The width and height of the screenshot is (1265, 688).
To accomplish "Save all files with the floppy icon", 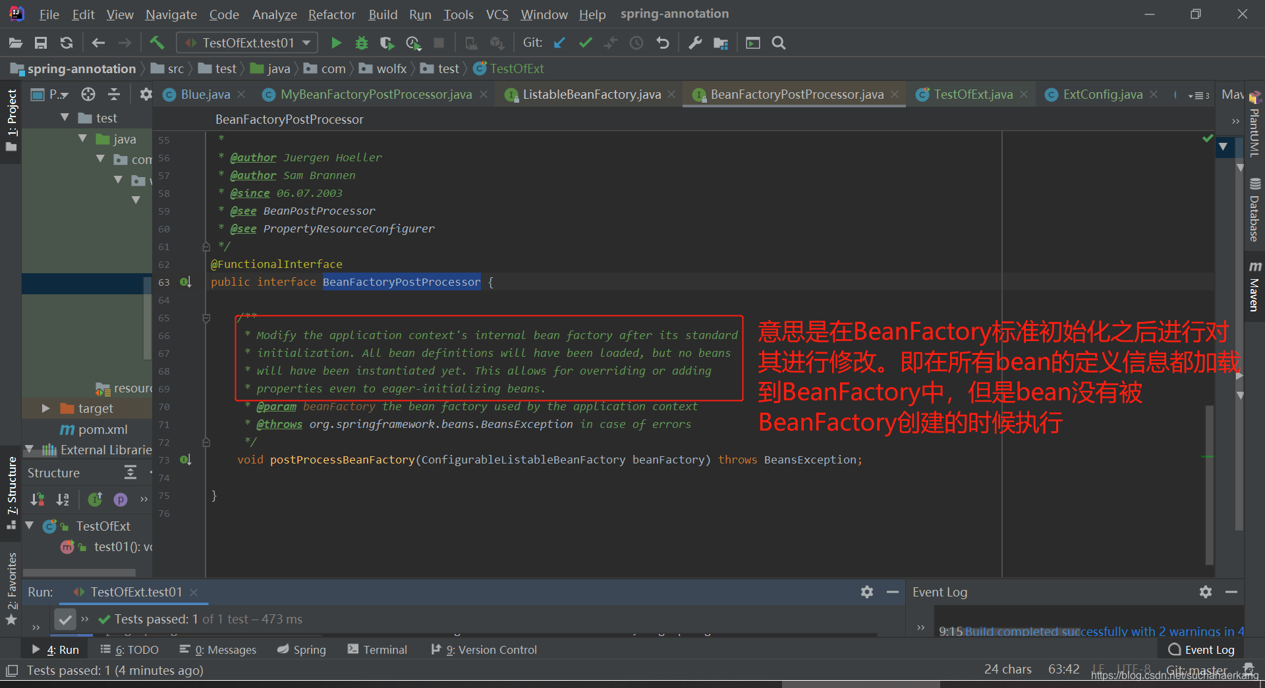I will click(x=41, y=43).
